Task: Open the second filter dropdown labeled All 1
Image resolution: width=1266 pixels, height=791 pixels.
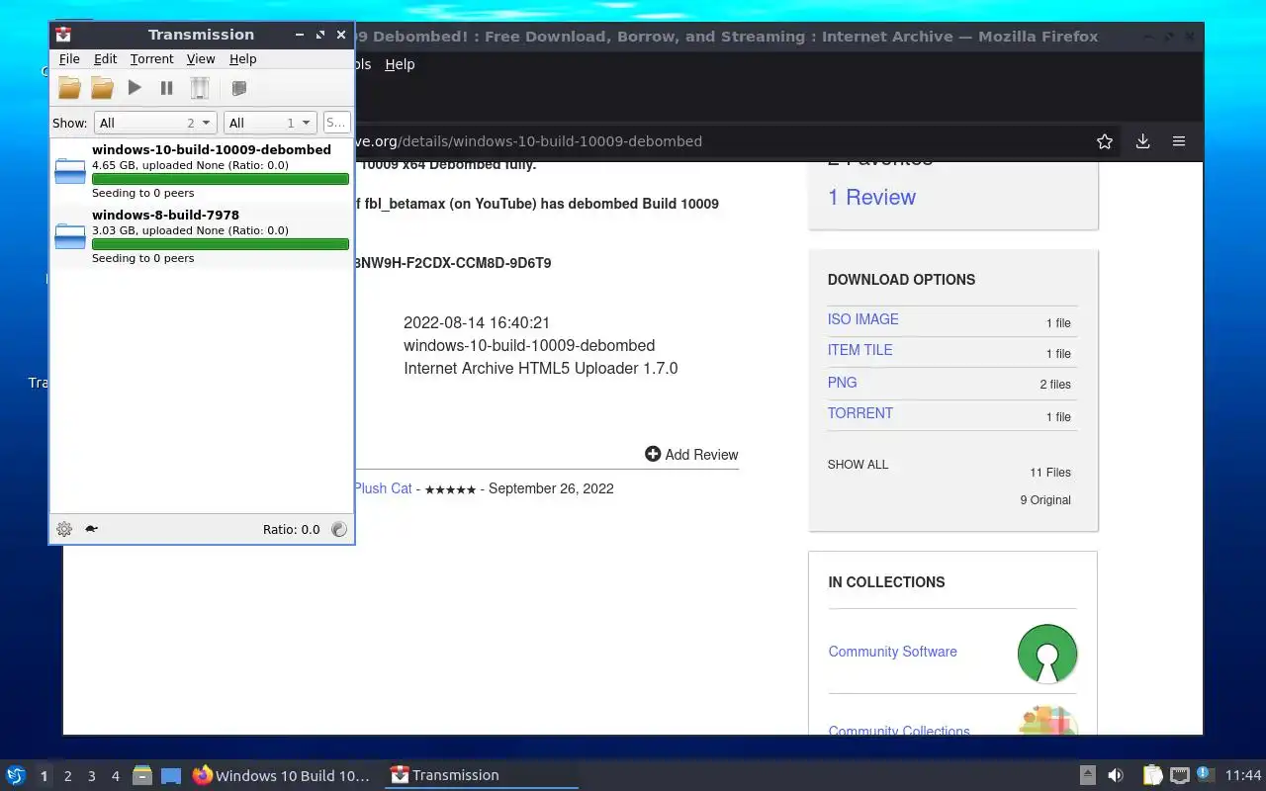Action: [270, 123]
